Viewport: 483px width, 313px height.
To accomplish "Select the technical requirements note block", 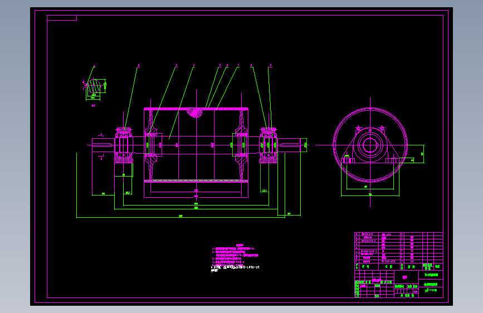I will 235,258.
